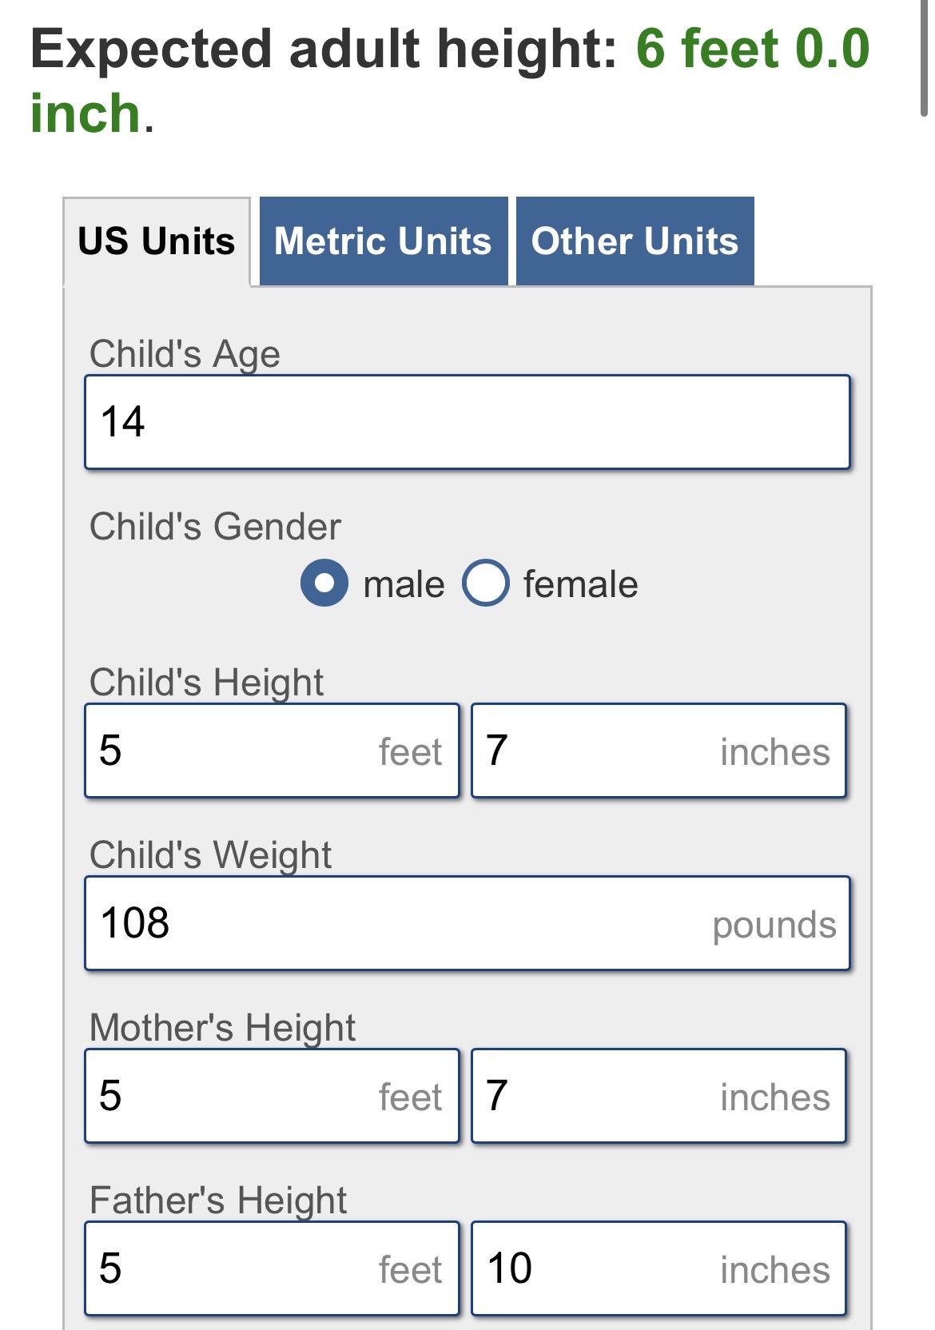Screen dimensions: 935x1330
Task: Focus the Mother's Height inches field
Action: click(658, 1096)
